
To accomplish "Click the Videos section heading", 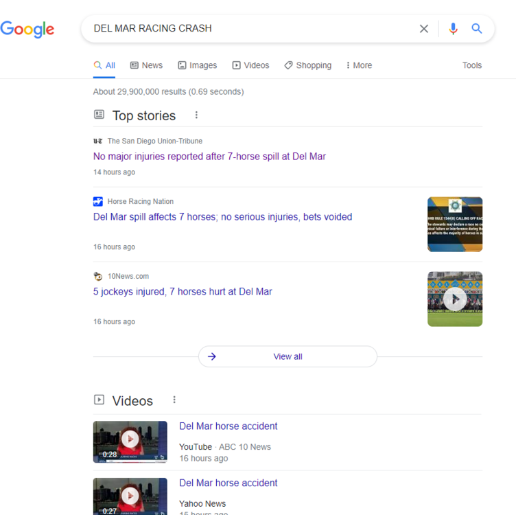I will click(x=132, y=401).
